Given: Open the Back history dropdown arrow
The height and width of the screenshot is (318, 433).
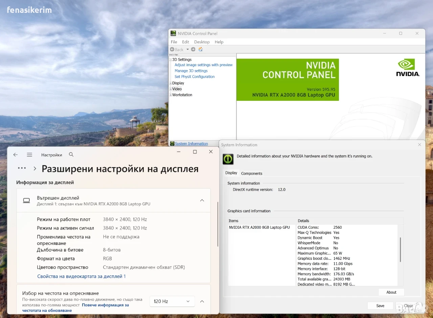Looking at the screenshot, I should coord(187,49).
